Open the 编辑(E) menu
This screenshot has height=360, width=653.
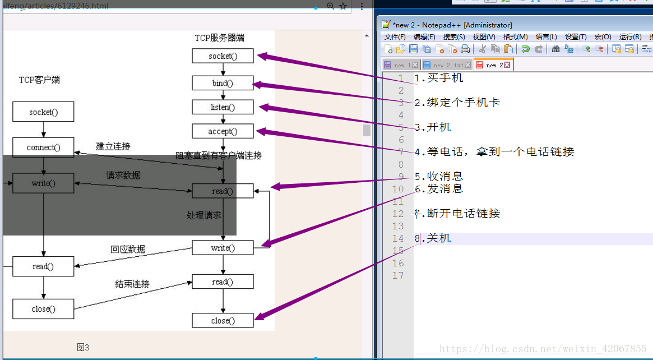pos(424,37)
